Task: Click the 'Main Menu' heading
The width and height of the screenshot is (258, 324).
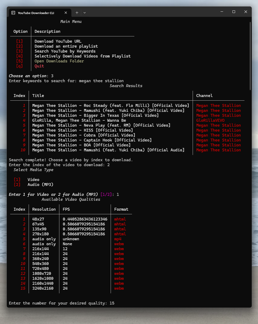Action: click(71, 22)
